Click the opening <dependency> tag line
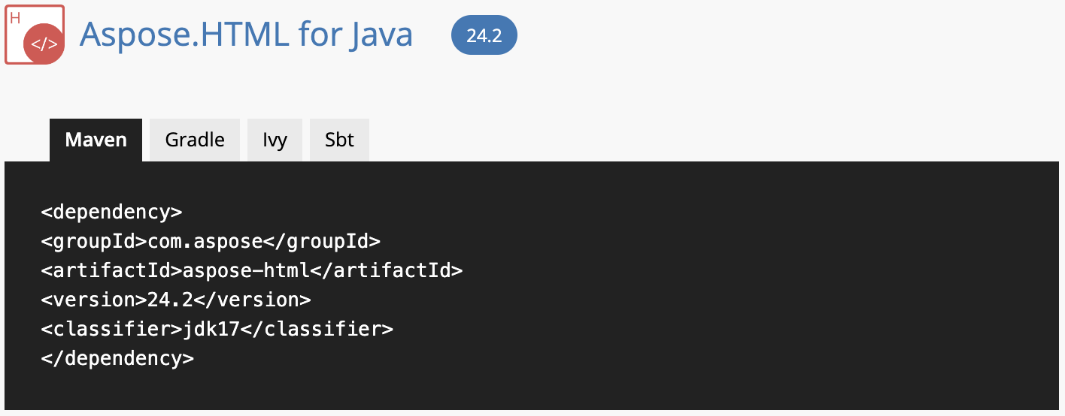 [x=111, y=212]
